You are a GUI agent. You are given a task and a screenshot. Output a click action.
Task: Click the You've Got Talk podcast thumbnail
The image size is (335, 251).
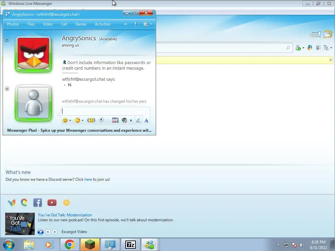pos(20,224)
